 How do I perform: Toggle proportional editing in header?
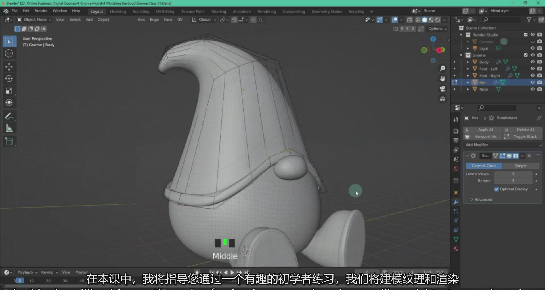coord(253,20)
